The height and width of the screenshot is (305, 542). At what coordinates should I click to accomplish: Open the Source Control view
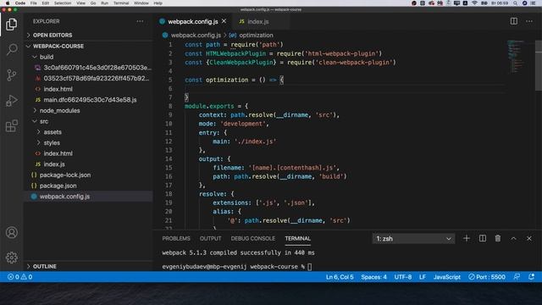click(x=11, y=75)
